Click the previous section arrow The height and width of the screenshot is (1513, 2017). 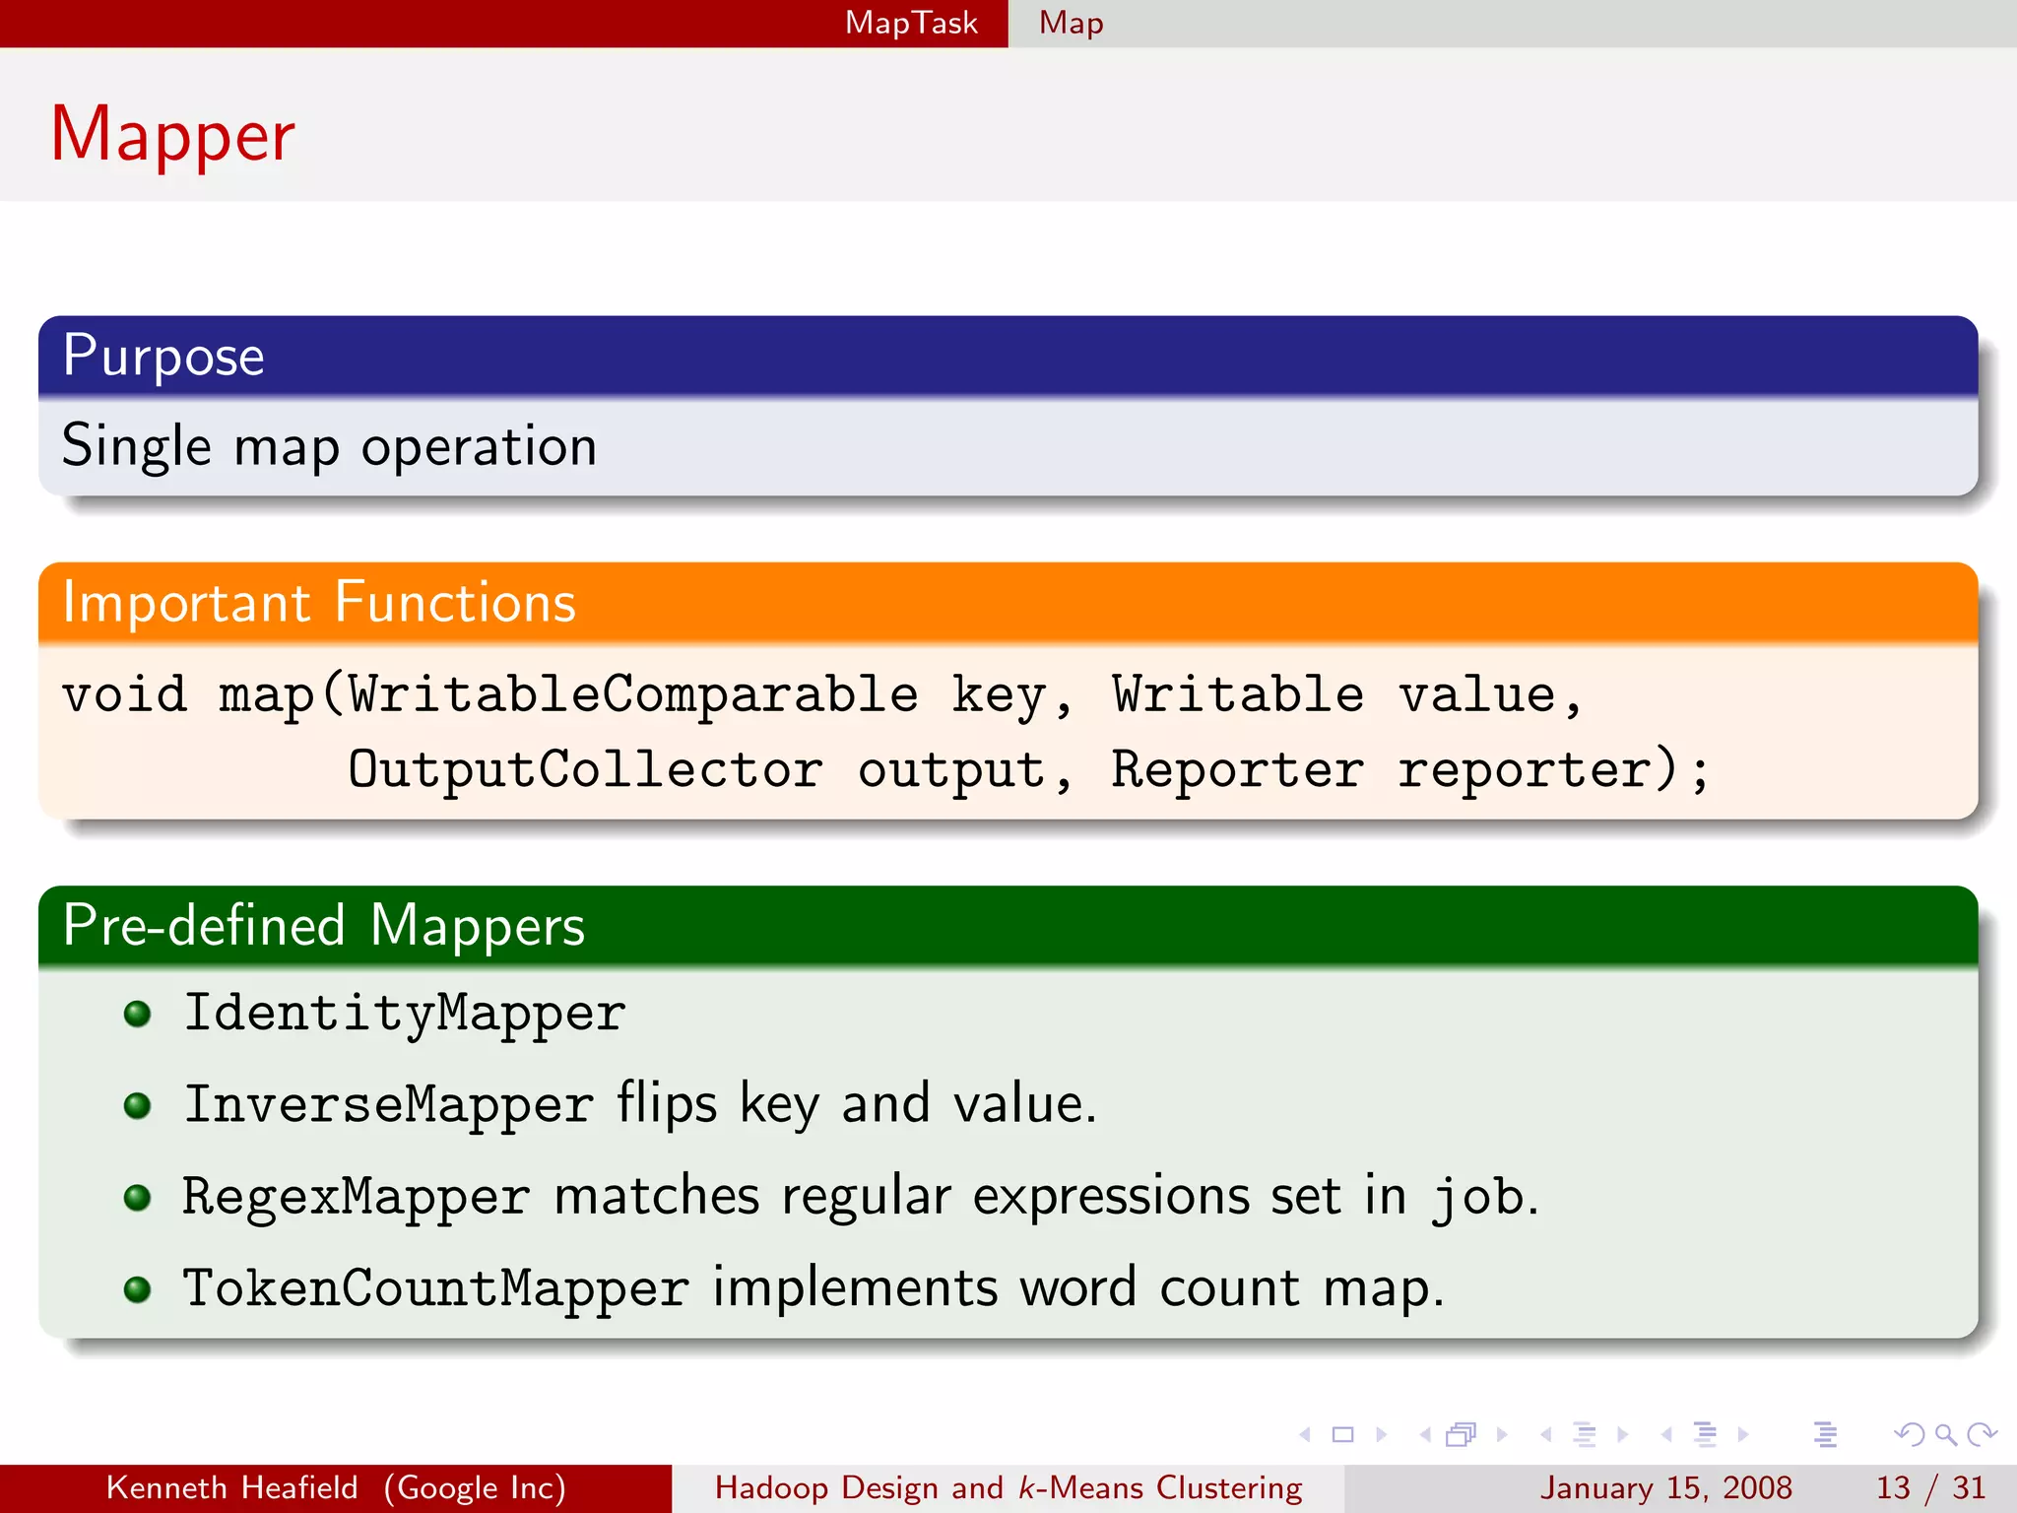1666,1434
